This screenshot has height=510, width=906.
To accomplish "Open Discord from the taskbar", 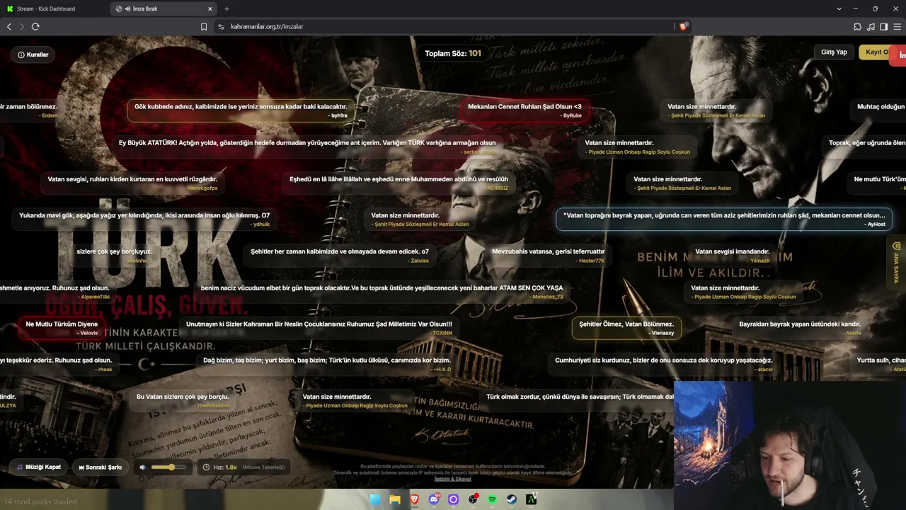I will click(434, 499).
